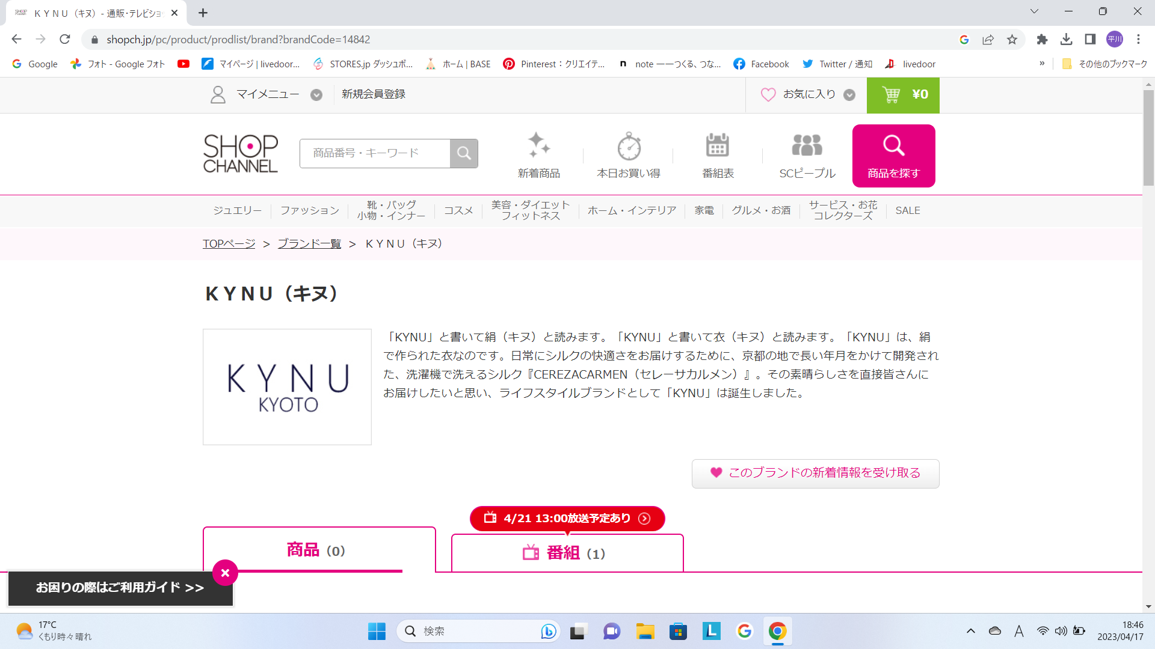The width and height of the screenshot is (1155, 649).
Task: Open 新着商品 new arrivals icon
Action: pyautogui.click(x=539, y=156)
